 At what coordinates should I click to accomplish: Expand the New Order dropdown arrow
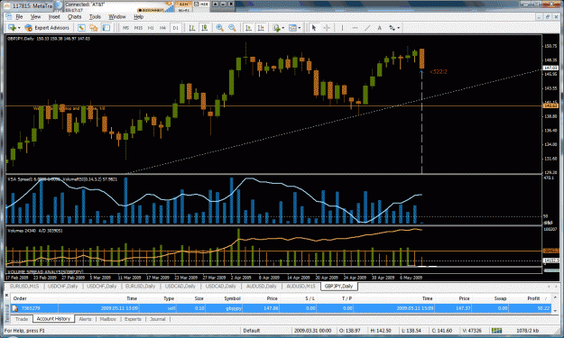19,28
